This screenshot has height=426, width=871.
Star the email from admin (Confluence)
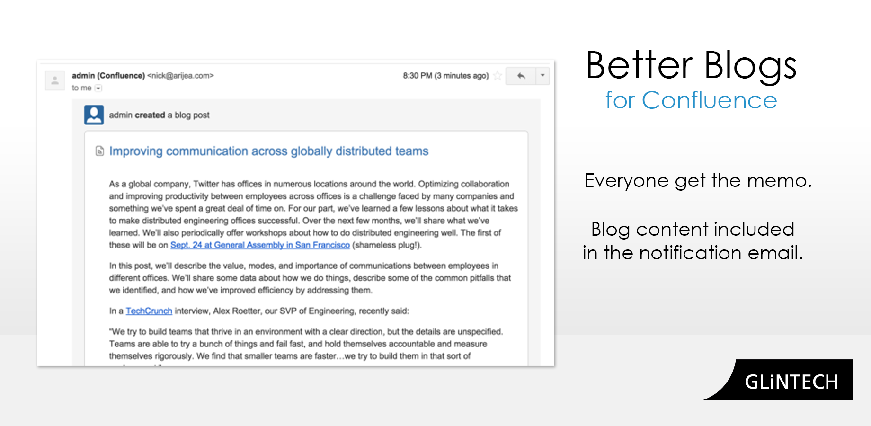498,76
